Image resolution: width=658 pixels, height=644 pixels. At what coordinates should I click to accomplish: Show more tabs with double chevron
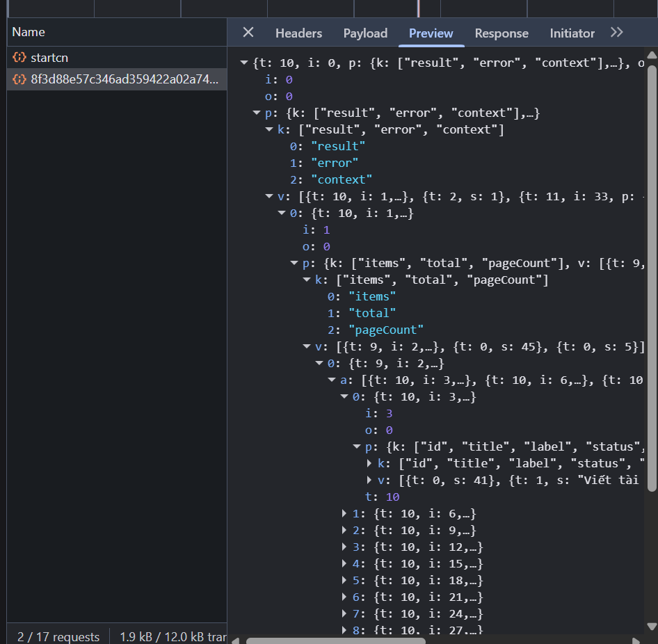tap(616, 33)
